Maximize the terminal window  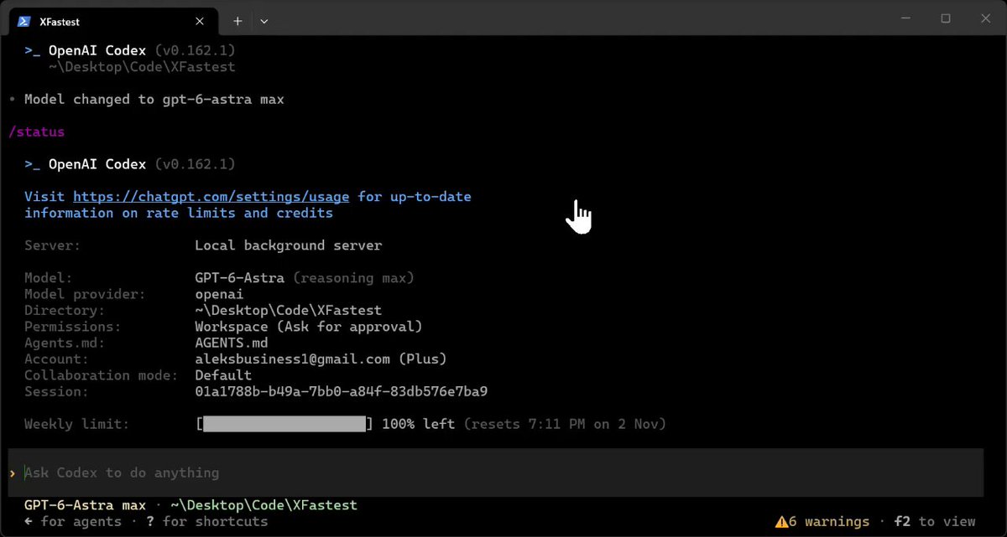tap(946, 18)
